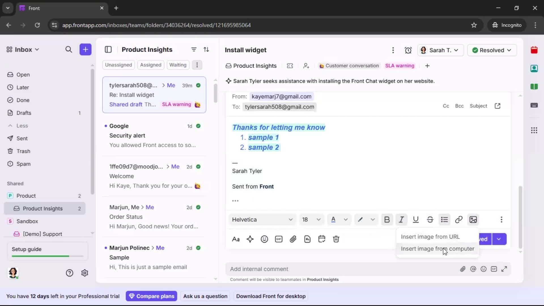544x306 pixels.
Task: Open the font size 18 dropdown
Action: click(311, 220)
